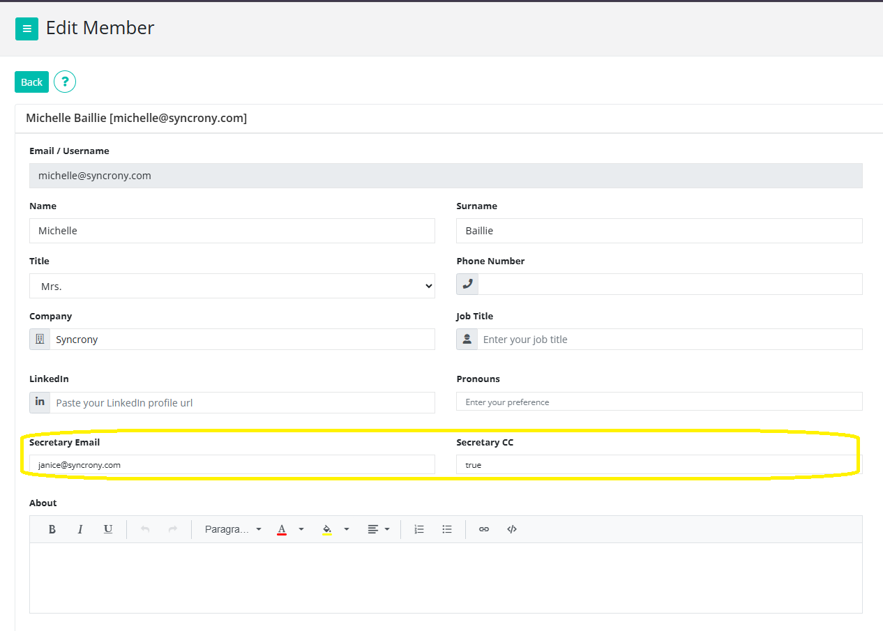The width and height of the screenshot is (883, 631).
Task: Click the Back button
Action: [31, 82]
